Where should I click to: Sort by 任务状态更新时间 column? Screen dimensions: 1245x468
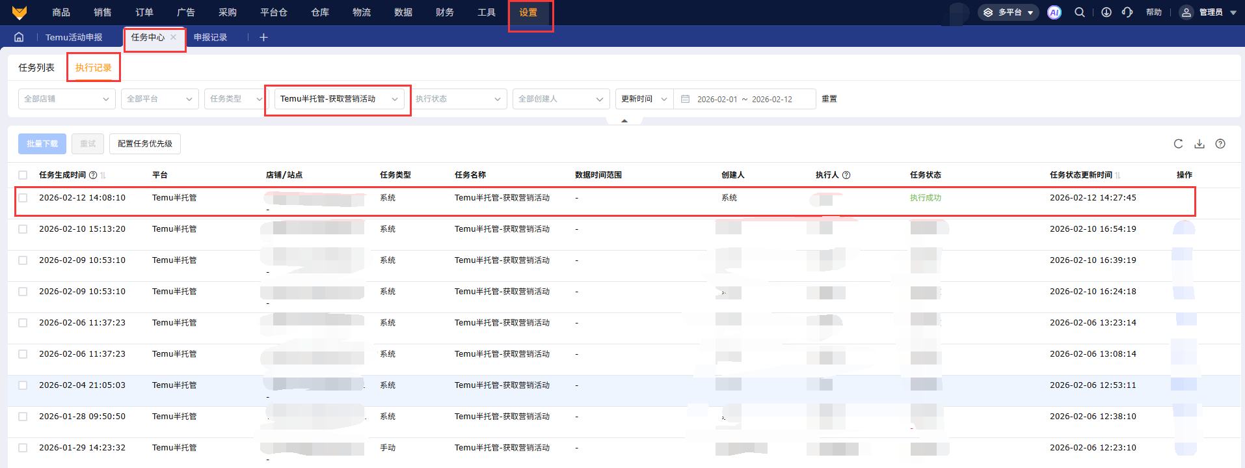(1118, 175)
